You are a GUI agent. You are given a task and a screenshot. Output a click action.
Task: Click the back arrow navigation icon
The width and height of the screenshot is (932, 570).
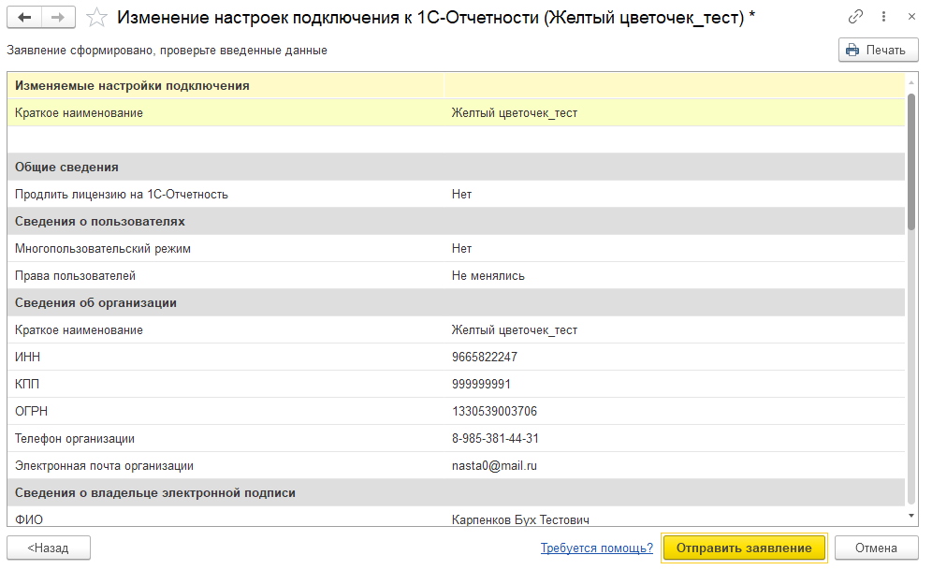point(25,18)
